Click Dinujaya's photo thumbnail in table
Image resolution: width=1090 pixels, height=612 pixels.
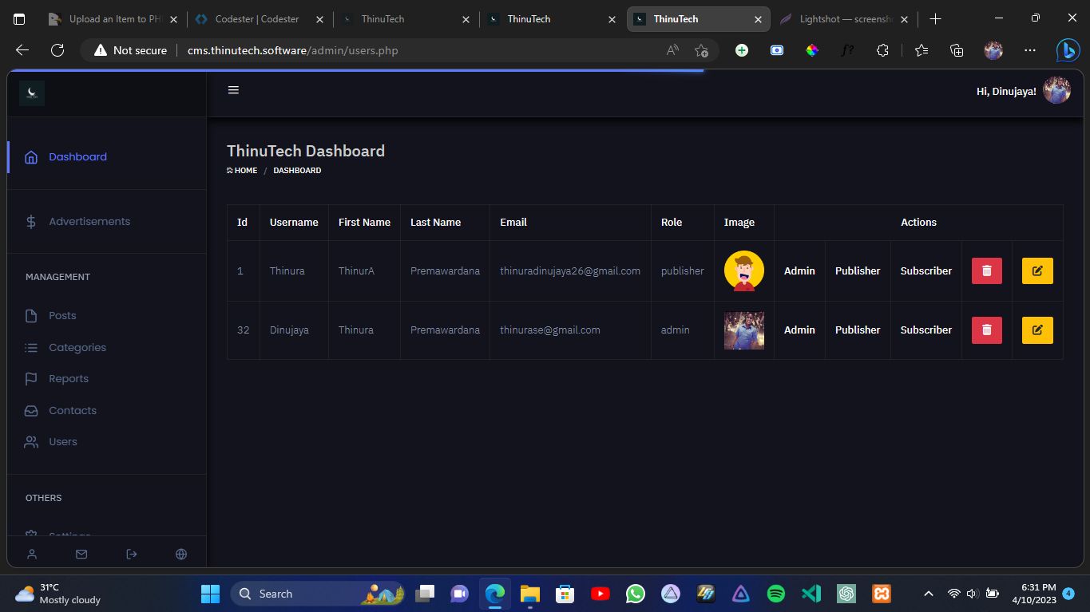[744, 330]
